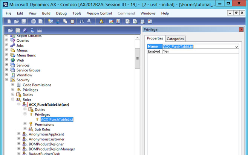Select the AnonymousApplicant role
The width and height of the screenshot is (248, 155).
[46, 134]
